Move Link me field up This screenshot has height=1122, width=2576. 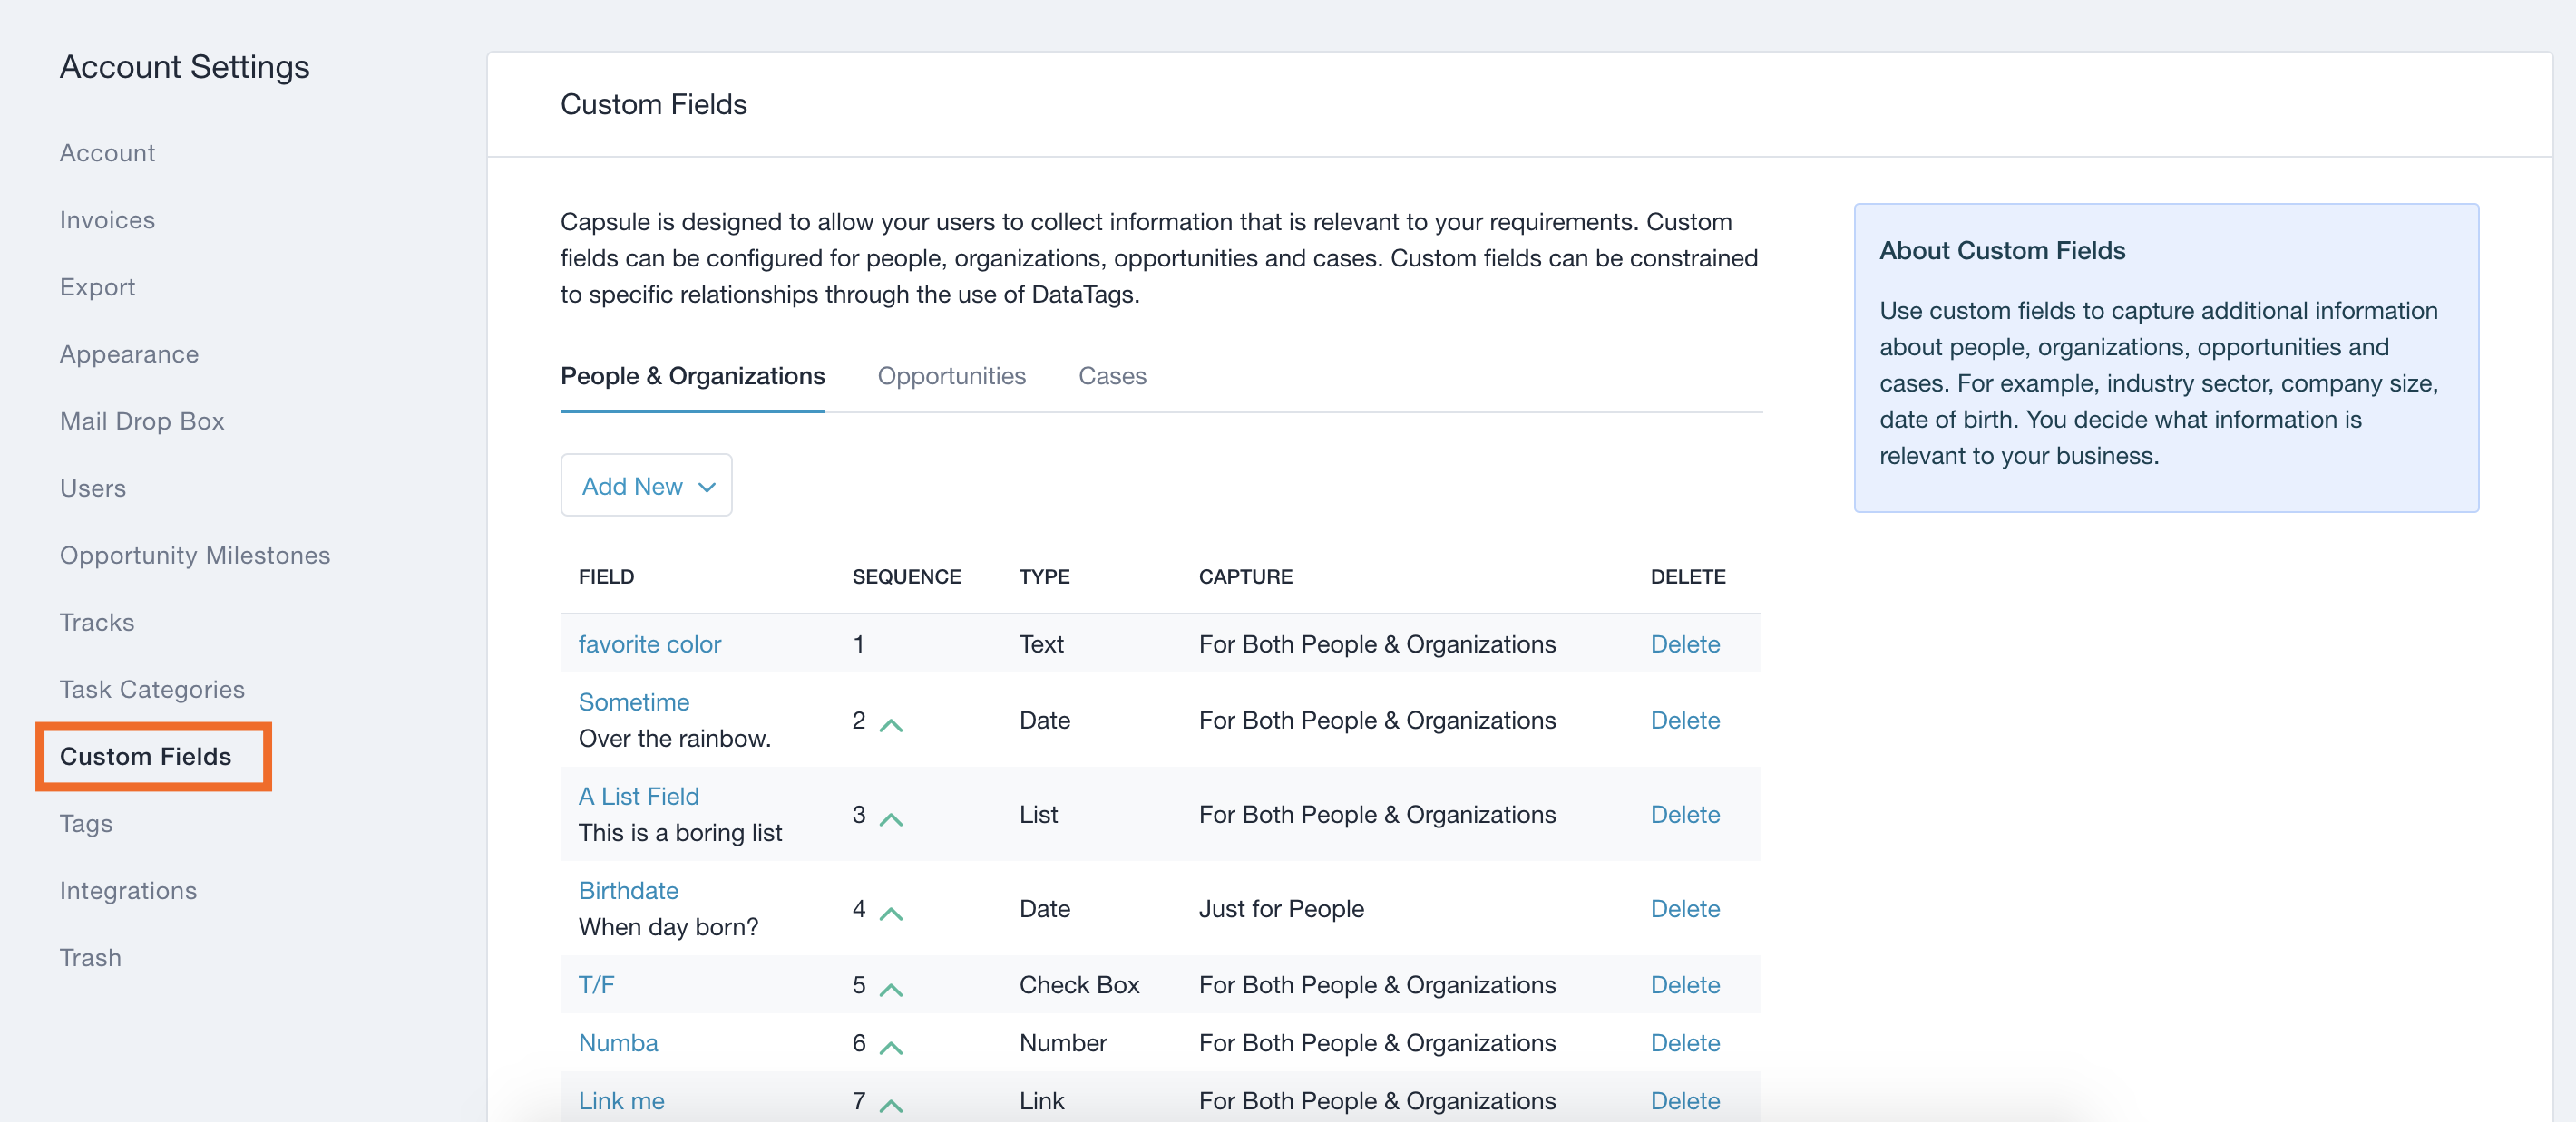pos(890,1104)
